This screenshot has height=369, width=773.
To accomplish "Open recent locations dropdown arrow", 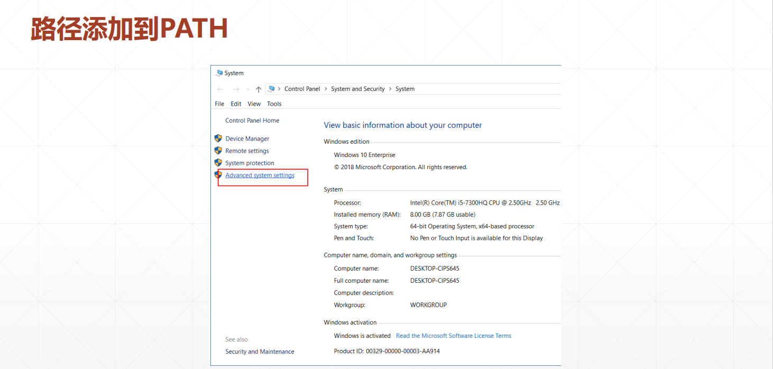I will pyautogui.click(x=248, y=89).
